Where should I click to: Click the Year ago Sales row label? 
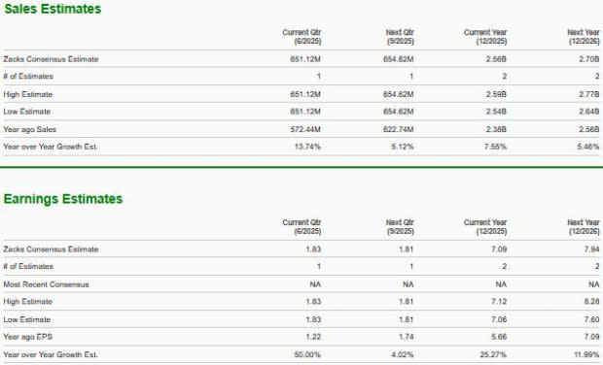point(30,129)
